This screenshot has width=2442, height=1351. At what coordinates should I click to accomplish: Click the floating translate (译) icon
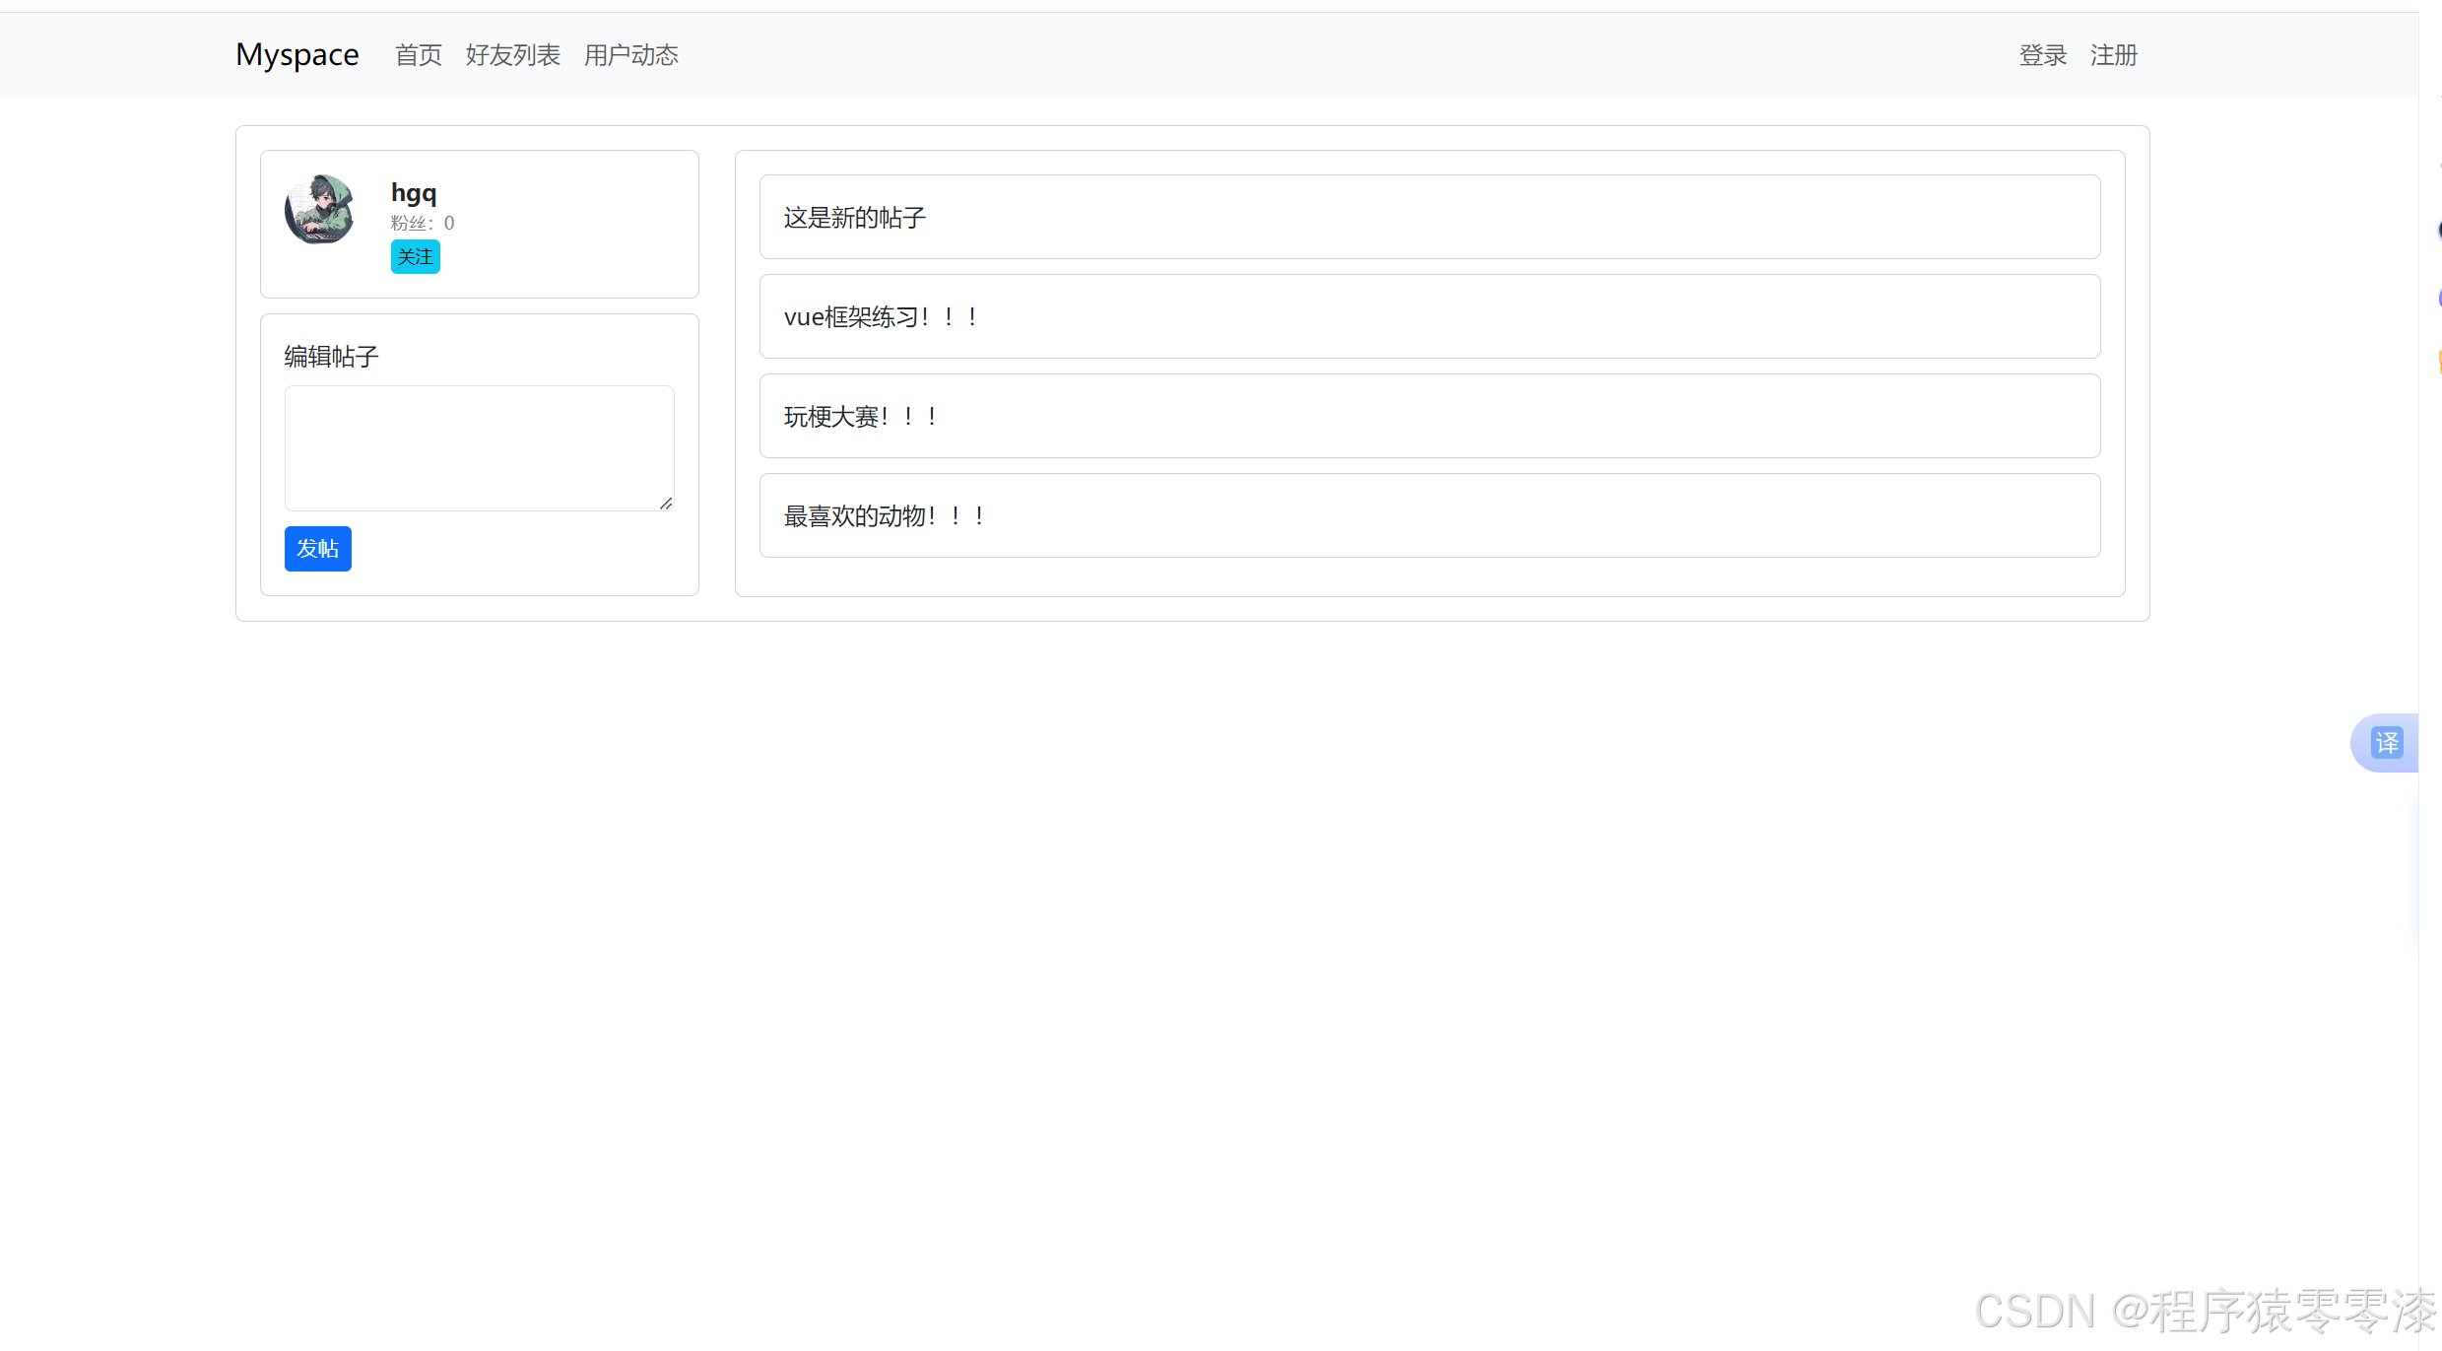2386,743
